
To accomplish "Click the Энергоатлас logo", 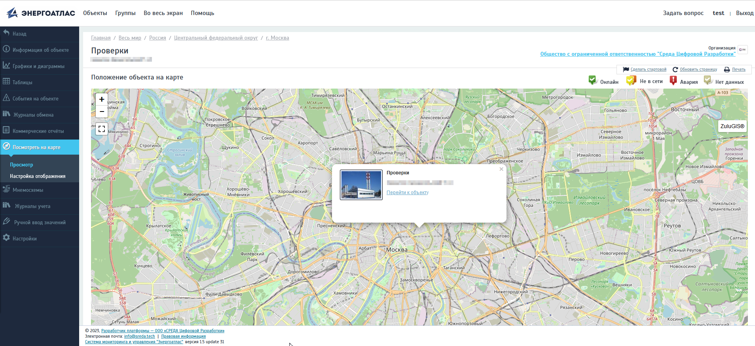I will pos(41,13).
